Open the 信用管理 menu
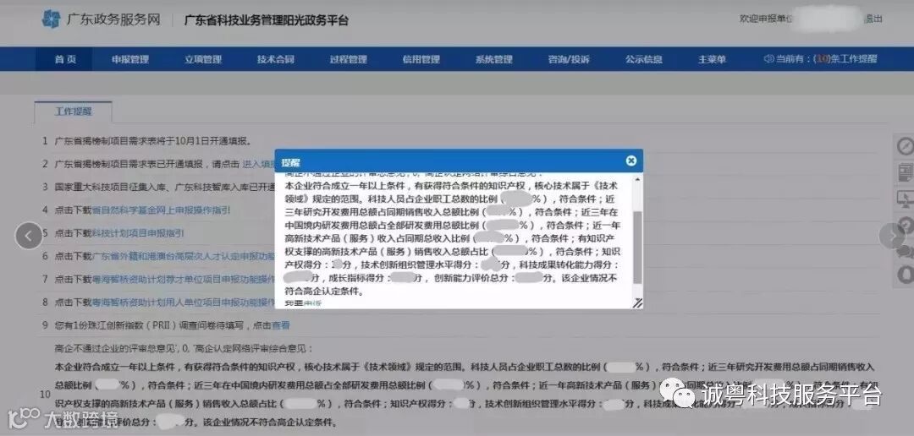 click(x=421, y=59)
